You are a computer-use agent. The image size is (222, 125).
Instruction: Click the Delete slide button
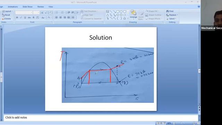click(6, 18)
